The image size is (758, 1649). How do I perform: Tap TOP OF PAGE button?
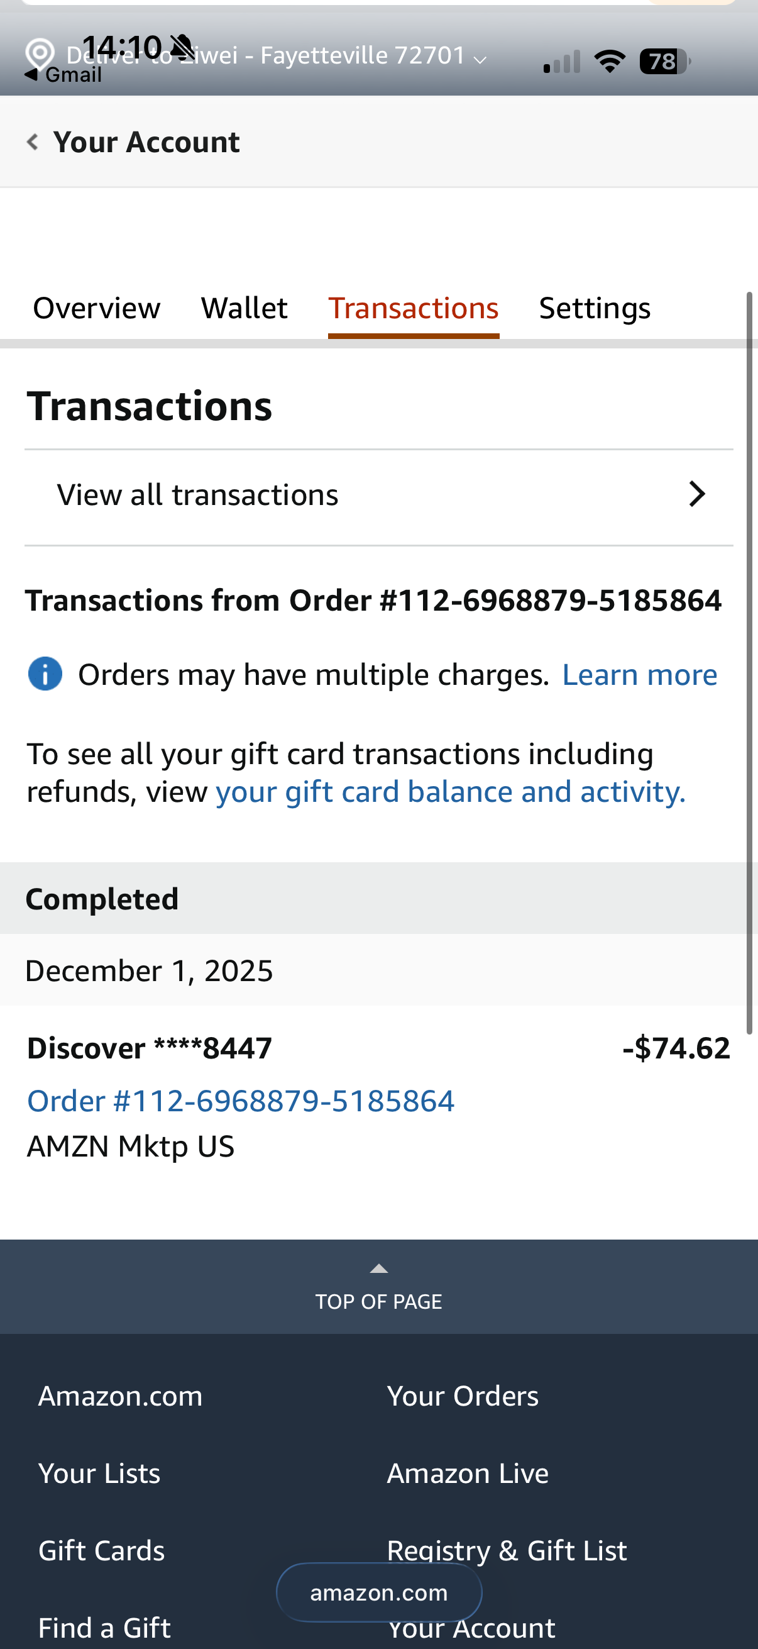point(378,1301)
